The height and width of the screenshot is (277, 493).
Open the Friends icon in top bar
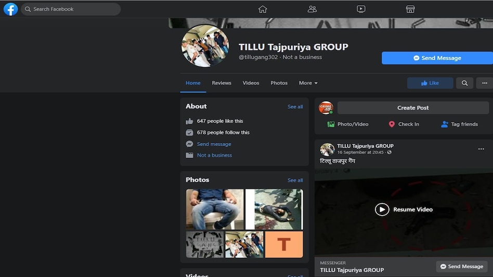coord(312,9)
